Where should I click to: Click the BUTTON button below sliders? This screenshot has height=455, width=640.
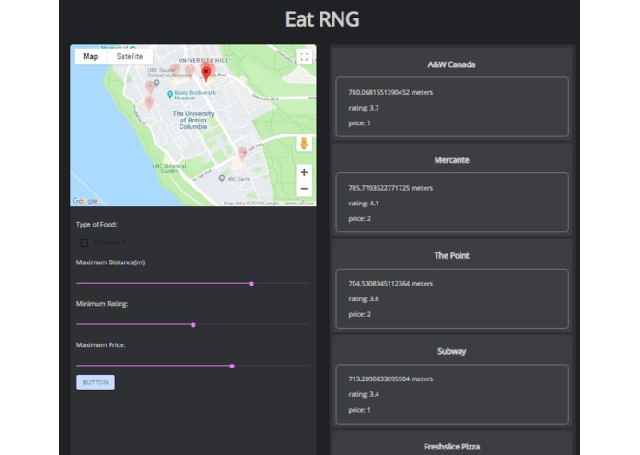click(96, 382)
